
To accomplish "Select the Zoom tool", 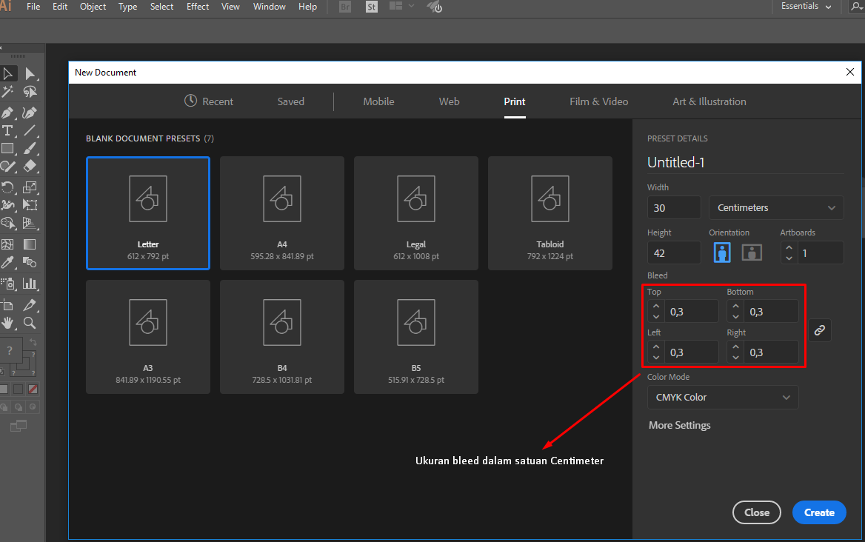I will [x=30, y=323].
